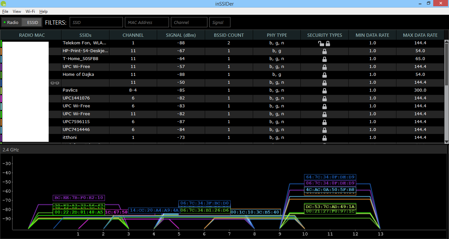Click the 300.0 max data rate value
Viewport: 449px width, 239px height.
pyautogui.click(x=420, y=90)
